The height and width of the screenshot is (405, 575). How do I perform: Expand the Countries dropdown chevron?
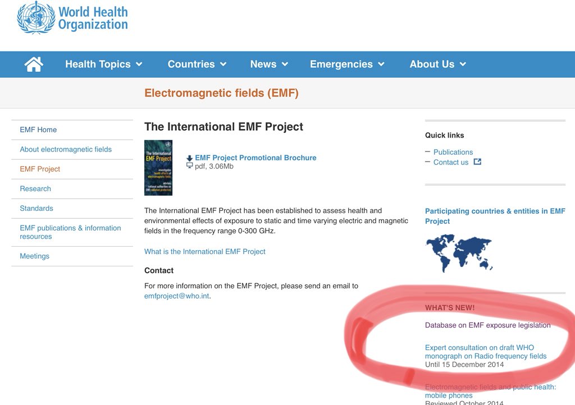point(223,65)
